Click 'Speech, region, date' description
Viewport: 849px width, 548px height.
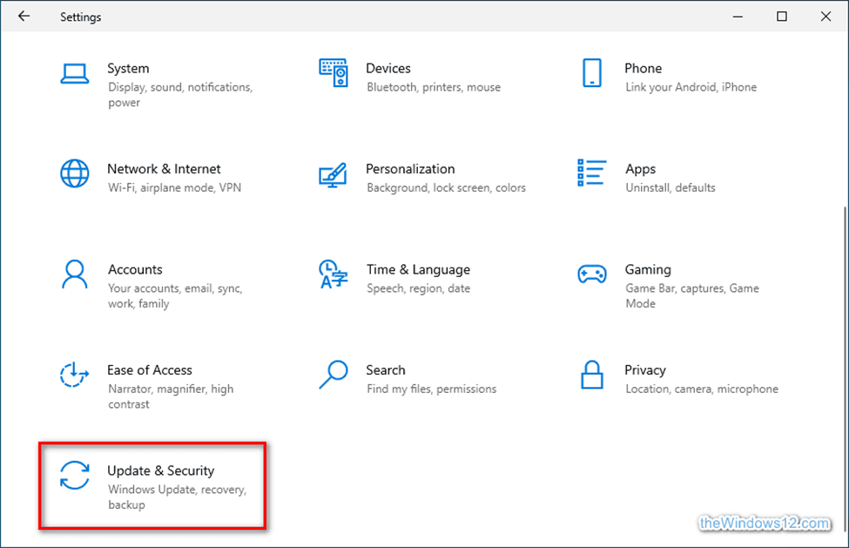coord(419,288)
